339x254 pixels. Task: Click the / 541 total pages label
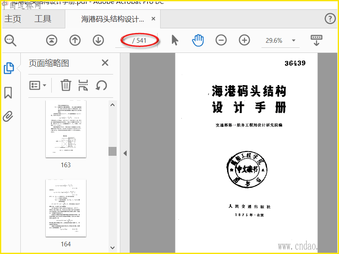(139, 41)
